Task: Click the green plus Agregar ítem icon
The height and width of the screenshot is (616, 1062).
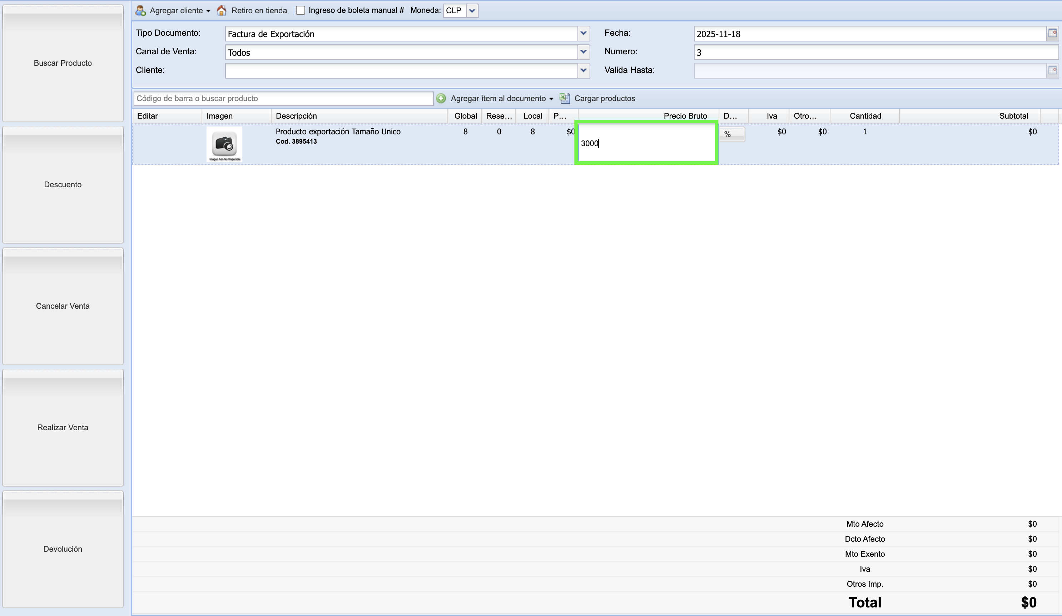Action: click(441, 98)
